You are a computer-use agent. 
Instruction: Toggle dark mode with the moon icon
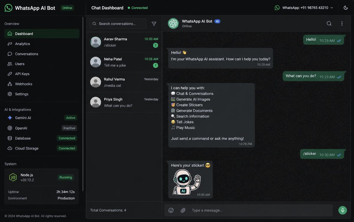346,8
